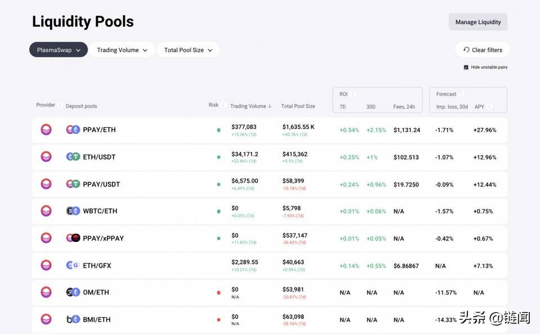Click the Forecast info icon
Screen dimensions: 540x334
461,93
